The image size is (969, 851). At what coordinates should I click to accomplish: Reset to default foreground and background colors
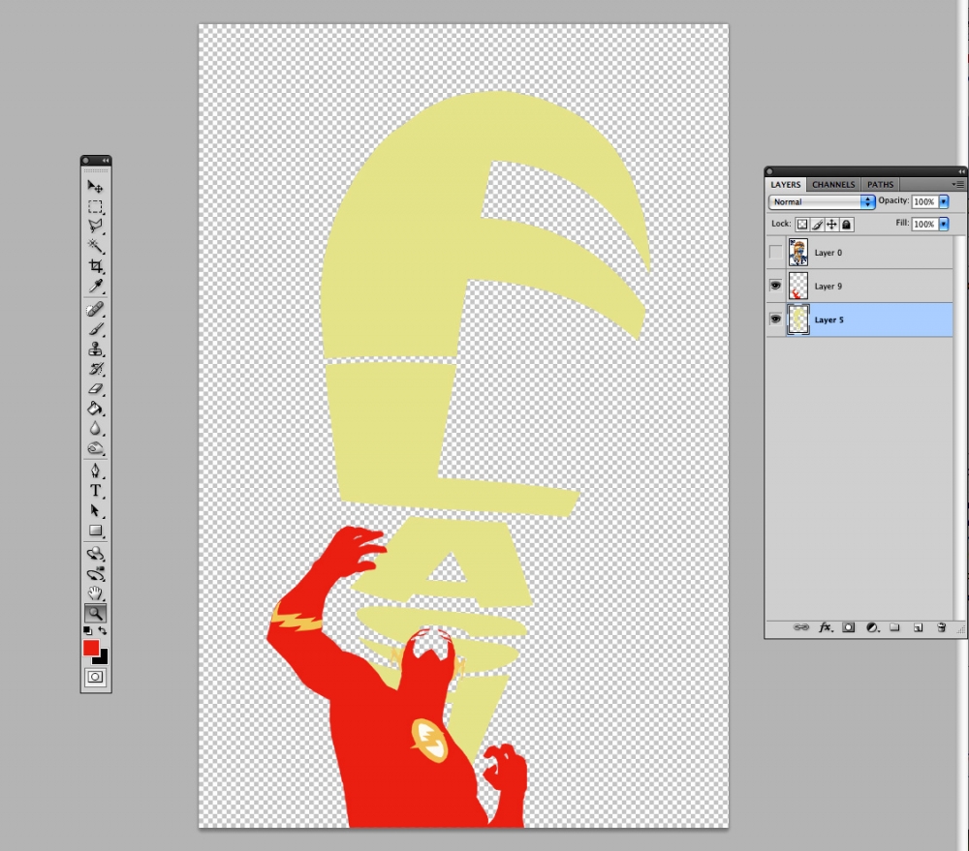pyautogui.click(x=87, y=630)
